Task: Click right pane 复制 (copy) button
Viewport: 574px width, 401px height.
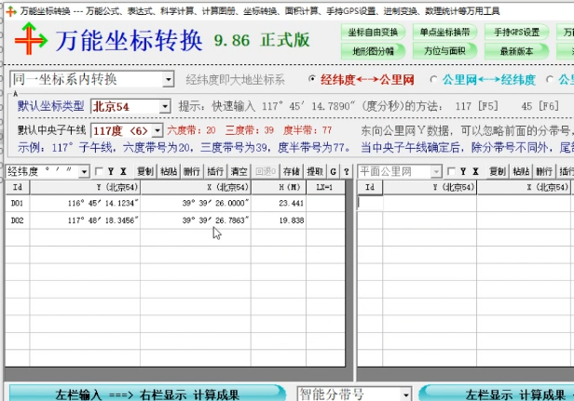Action: click(498, 171)
